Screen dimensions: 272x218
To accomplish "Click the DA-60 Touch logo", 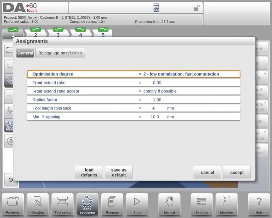I will point(20,8).
